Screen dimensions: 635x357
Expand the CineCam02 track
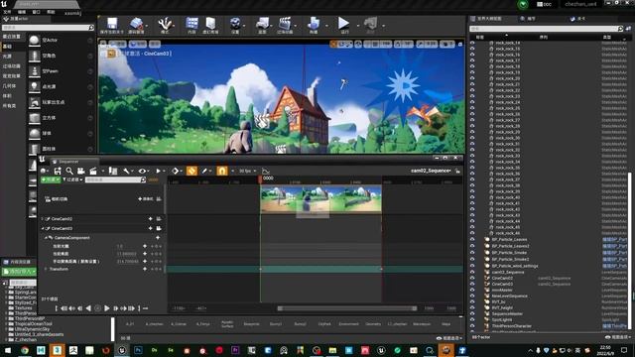click(43, 218)
